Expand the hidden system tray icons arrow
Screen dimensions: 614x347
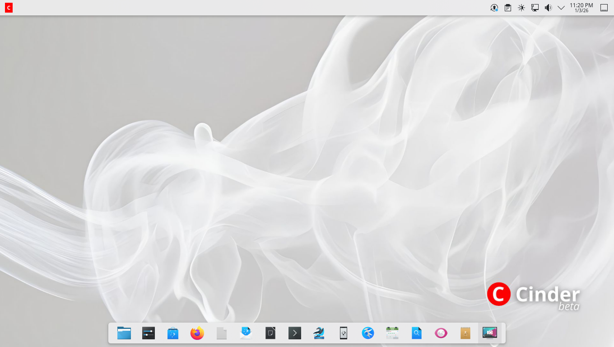[x=561, y=8]
